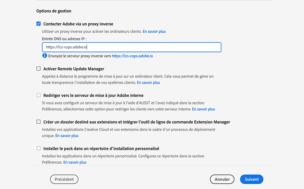Viewport: 304px width, 189px height.
Task: Go back with the Précédent button
Action: click(64, 179)
